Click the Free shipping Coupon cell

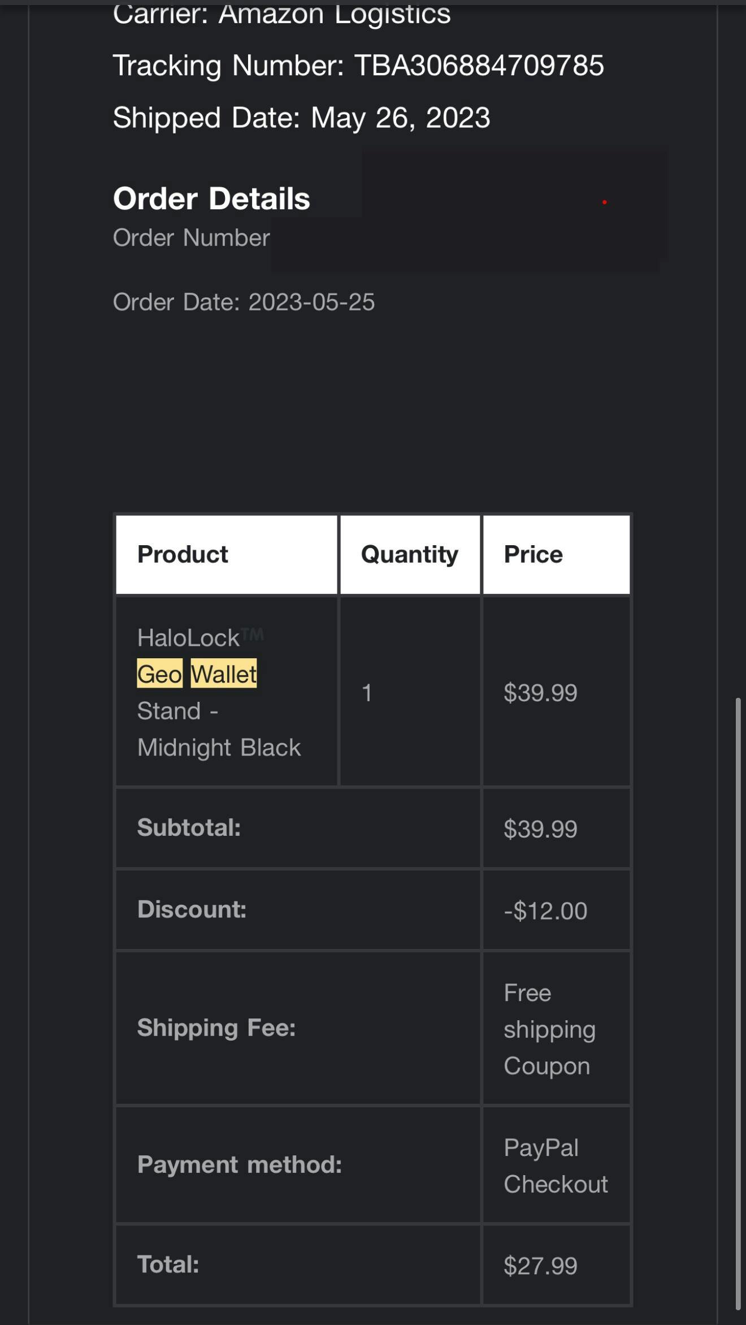coord(549,1029)
